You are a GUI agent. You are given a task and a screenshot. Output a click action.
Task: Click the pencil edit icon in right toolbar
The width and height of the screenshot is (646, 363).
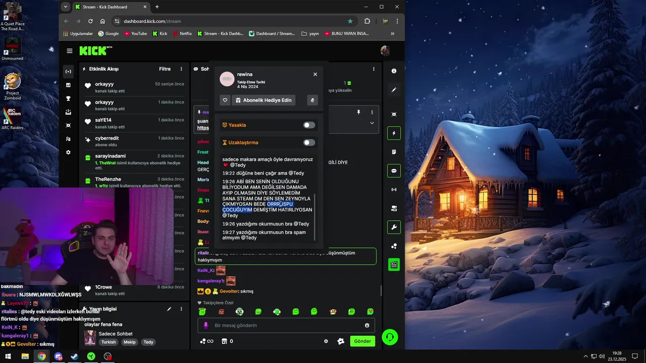coord(394,90)
